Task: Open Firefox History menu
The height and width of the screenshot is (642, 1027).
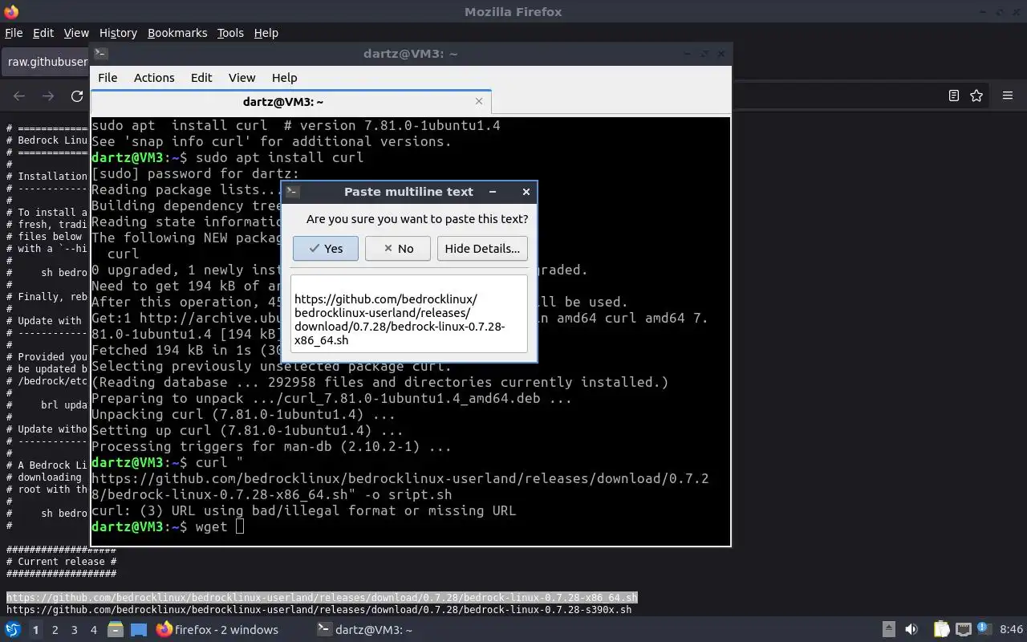Action: 118,33
